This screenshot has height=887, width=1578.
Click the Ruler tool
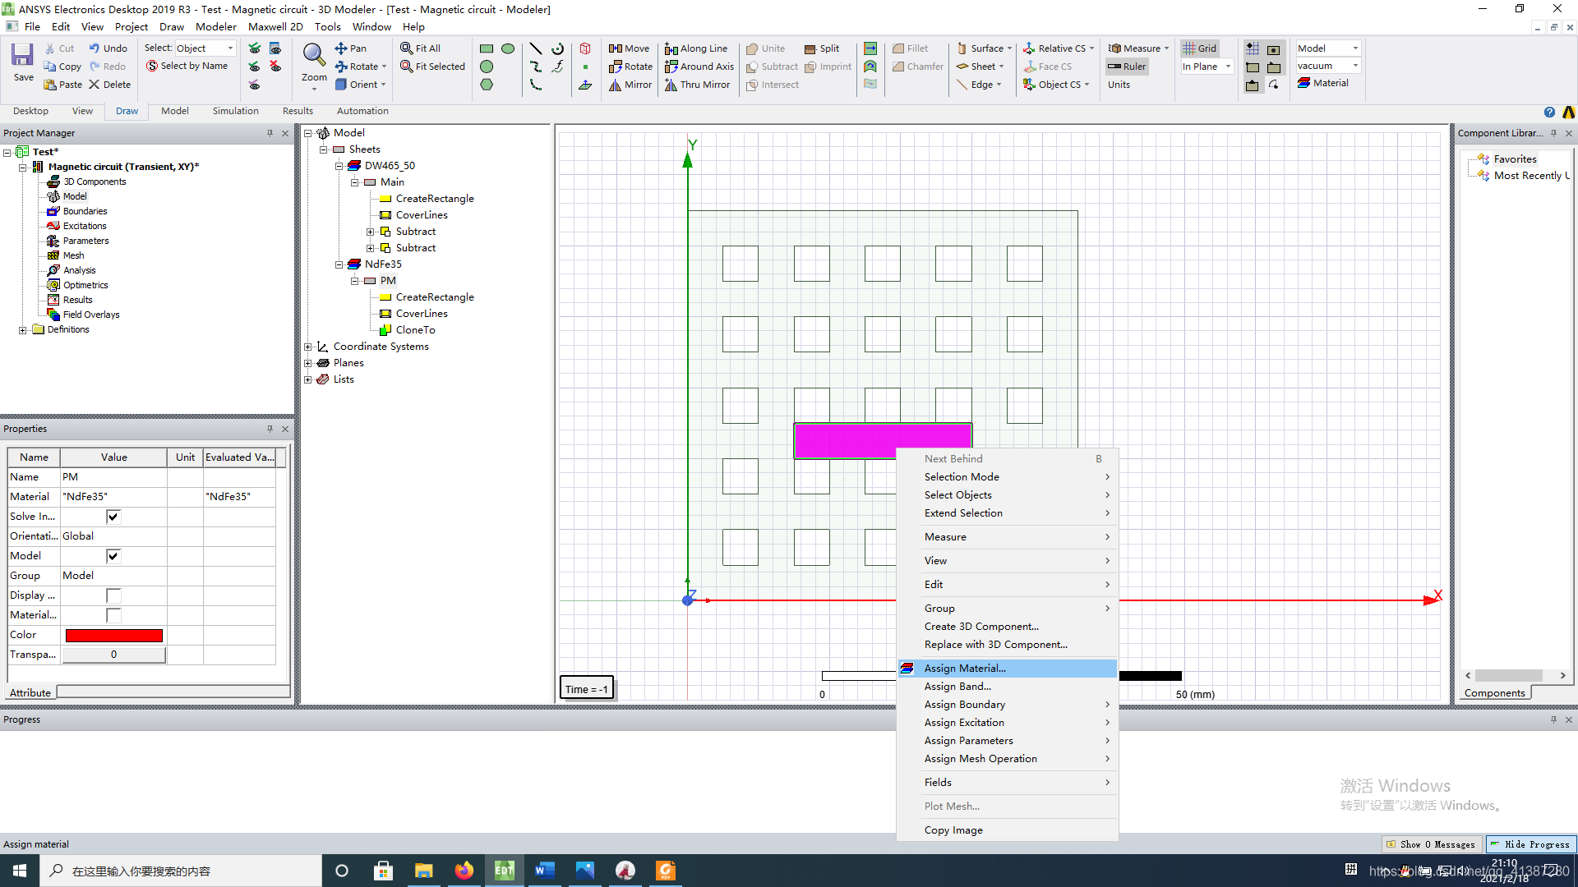(x=1127, y=67)
